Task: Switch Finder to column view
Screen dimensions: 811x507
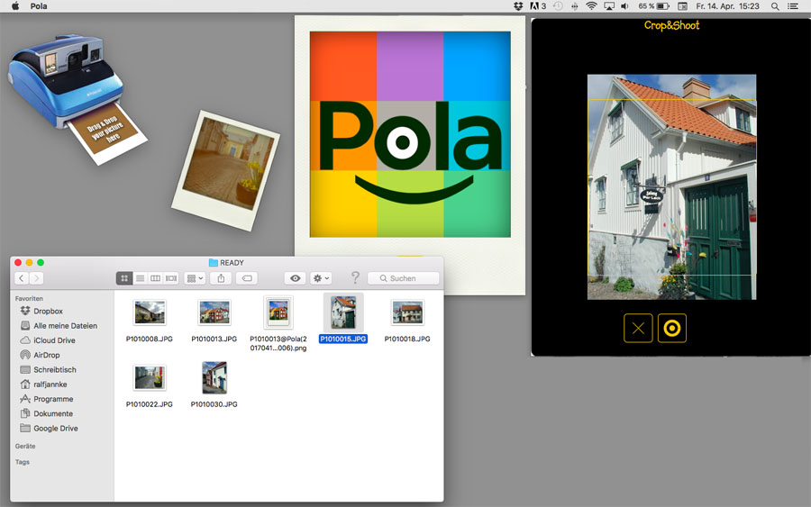Action: pyautogui.click(x=155, y=278)
